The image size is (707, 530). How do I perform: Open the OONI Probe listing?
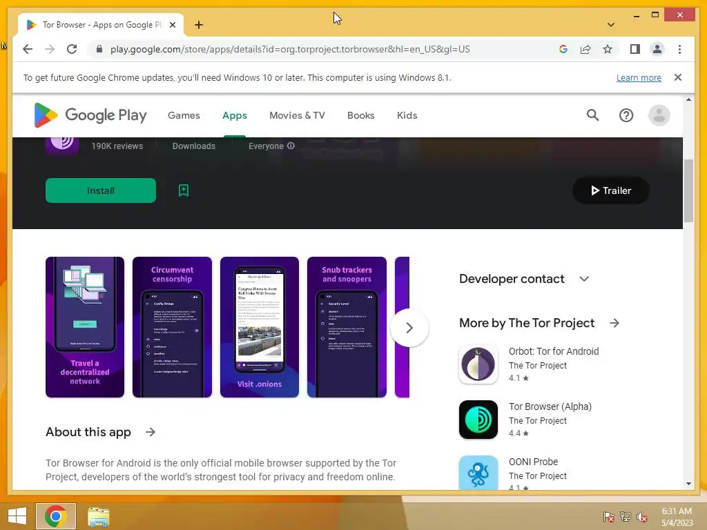(x=534, y=462)
